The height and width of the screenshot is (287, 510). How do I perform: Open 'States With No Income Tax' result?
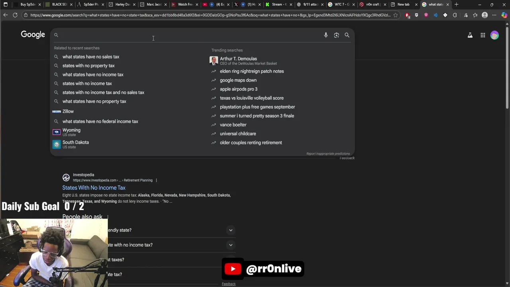(94, 188)
